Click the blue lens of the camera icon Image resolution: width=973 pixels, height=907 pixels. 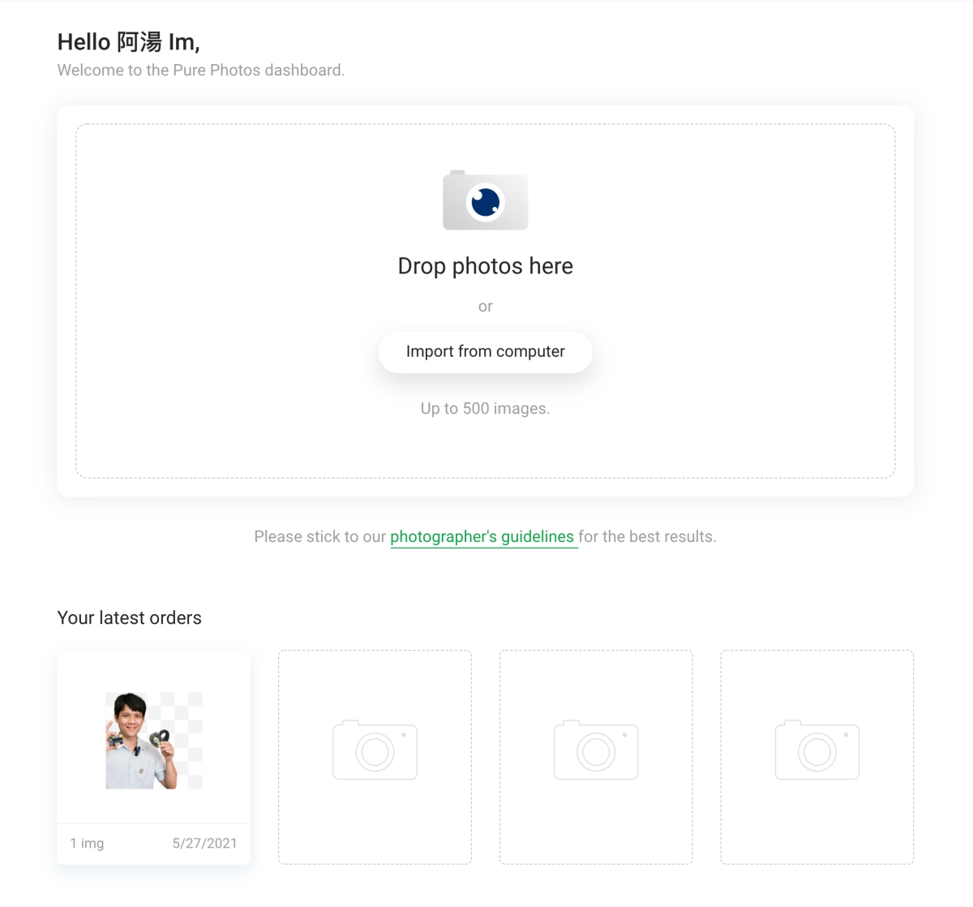(x=486, y=202)
